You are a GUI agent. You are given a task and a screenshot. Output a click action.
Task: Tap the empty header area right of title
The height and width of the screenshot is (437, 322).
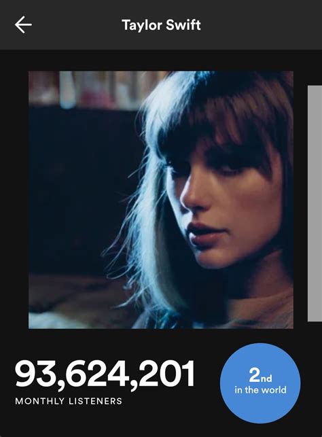click(x=259, y=24)
